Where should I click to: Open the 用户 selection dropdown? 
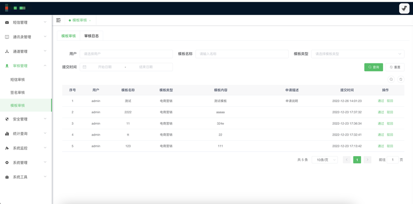[x=126, y=54]
